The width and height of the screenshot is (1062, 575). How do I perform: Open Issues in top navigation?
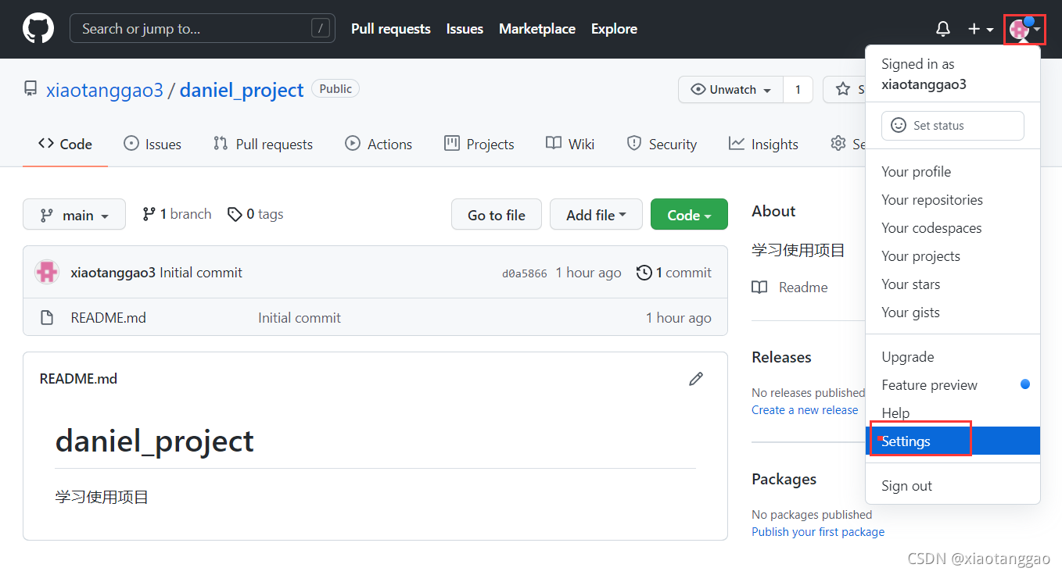[465, 29]
